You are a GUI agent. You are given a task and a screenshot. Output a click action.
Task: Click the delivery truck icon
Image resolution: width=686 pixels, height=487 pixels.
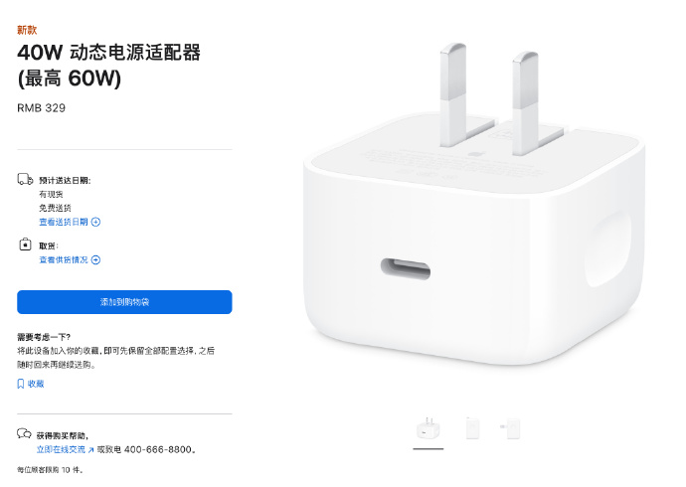[x=25, y=179]
